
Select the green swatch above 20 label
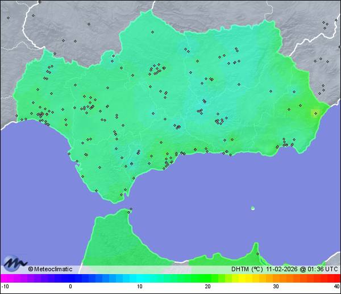pyautogui.click(x=207, y=278)
